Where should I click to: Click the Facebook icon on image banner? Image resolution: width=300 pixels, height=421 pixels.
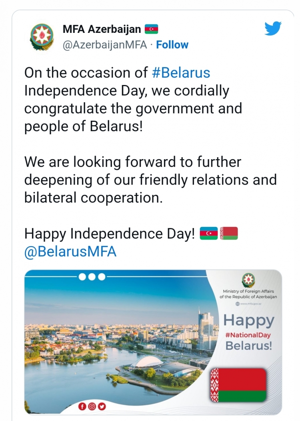coord(82,407)
